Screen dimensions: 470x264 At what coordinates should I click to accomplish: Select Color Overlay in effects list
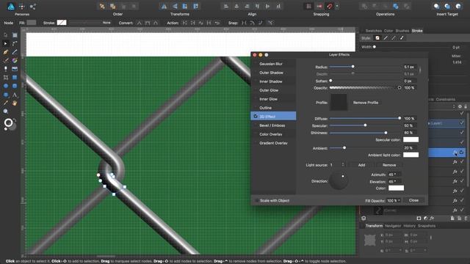click(x=271, y=134)
